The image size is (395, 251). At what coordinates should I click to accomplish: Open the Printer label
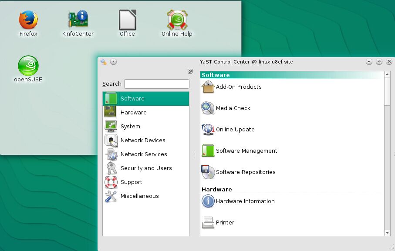[225, 223]
